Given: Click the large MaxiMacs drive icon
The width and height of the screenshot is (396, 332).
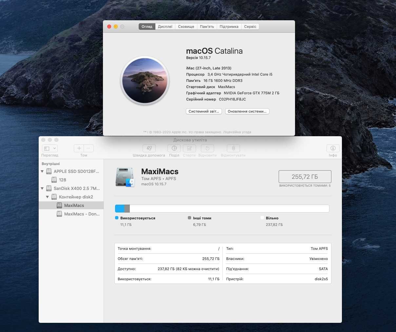Looking at the screenshot, I should coord(125,177).
